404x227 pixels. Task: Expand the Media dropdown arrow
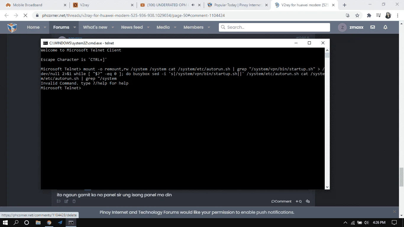(x=175, y=27)
